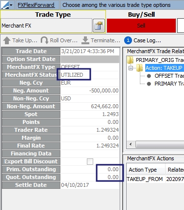Click the blue Case Log info icon

coord(128,40)
